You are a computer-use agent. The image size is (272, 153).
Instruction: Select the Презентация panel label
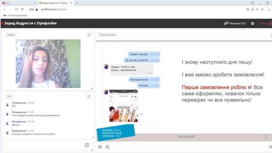108,35
